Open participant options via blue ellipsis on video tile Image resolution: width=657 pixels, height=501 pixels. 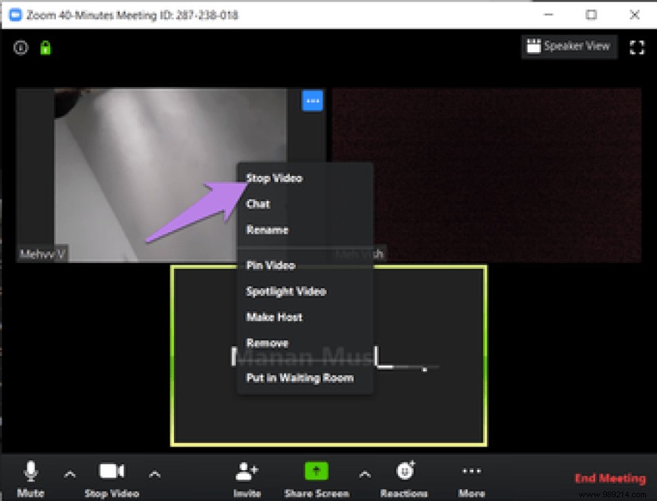point(312,101)
